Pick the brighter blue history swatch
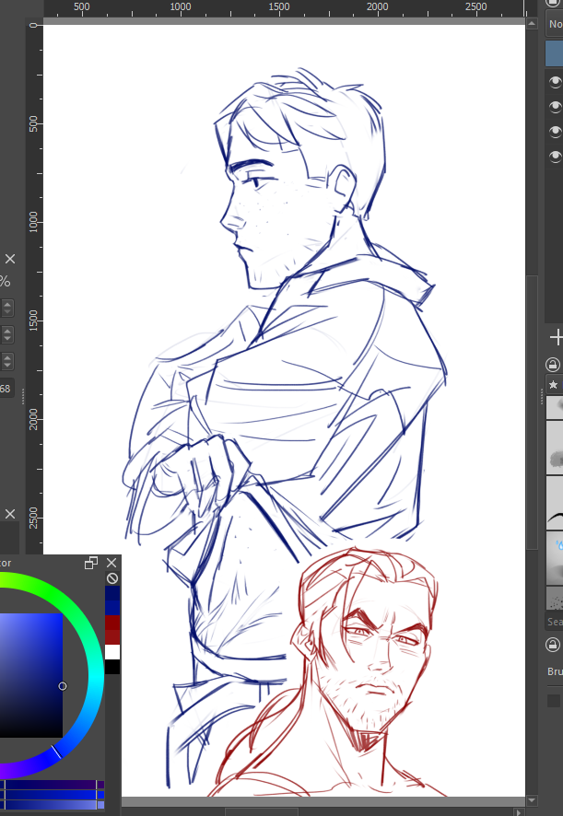The image size is (563, 816). tap(112, 607)
